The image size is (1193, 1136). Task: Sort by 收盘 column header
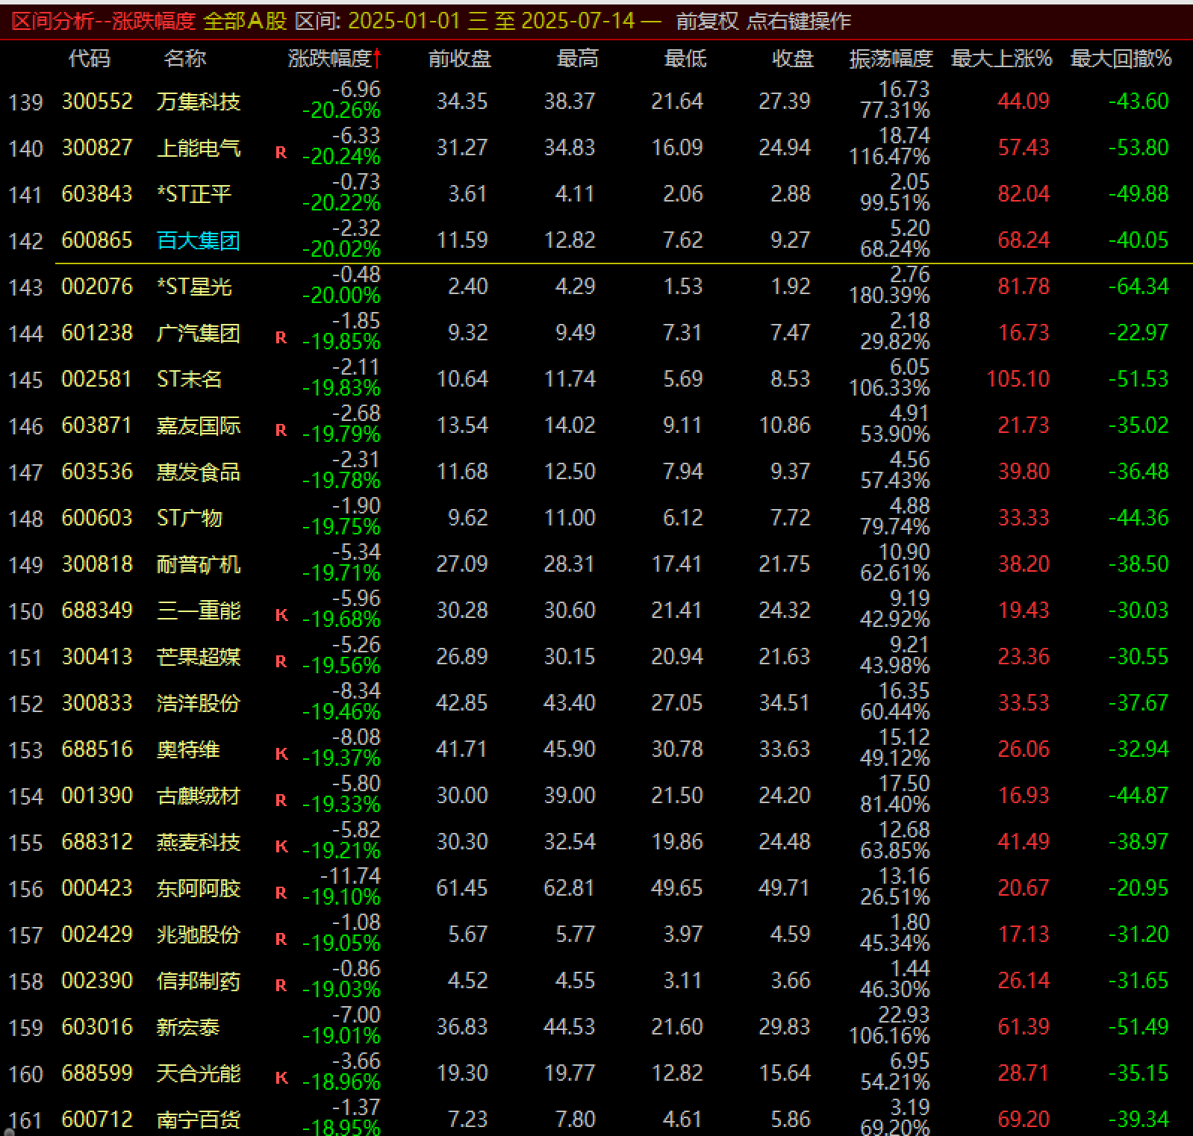point(792,58)
